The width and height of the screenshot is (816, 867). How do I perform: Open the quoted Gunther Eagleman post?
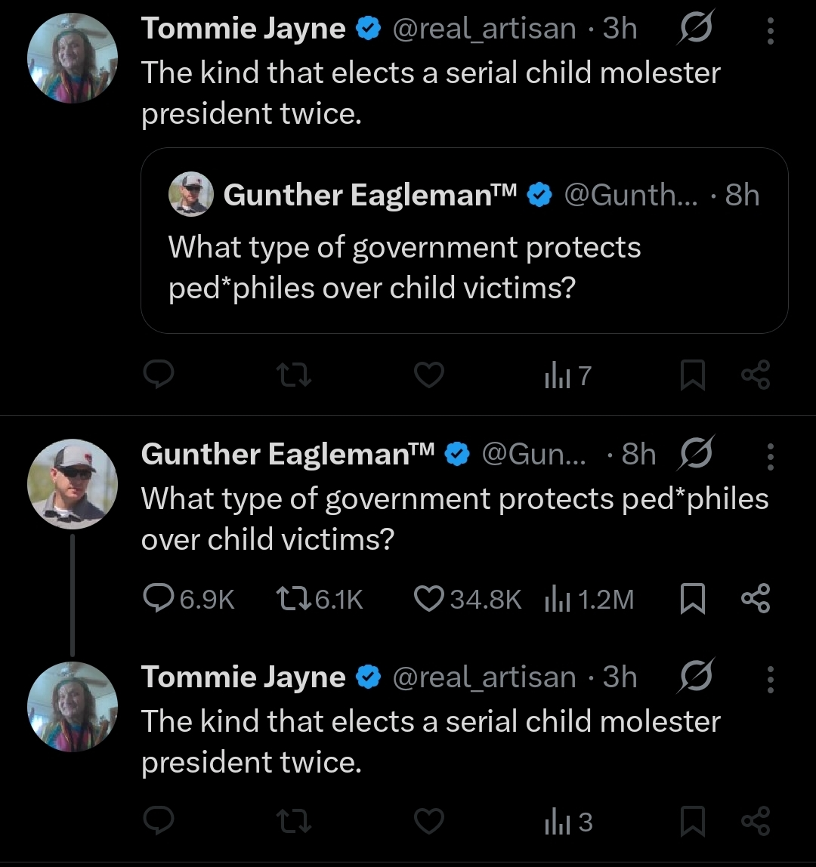point(464,240)
